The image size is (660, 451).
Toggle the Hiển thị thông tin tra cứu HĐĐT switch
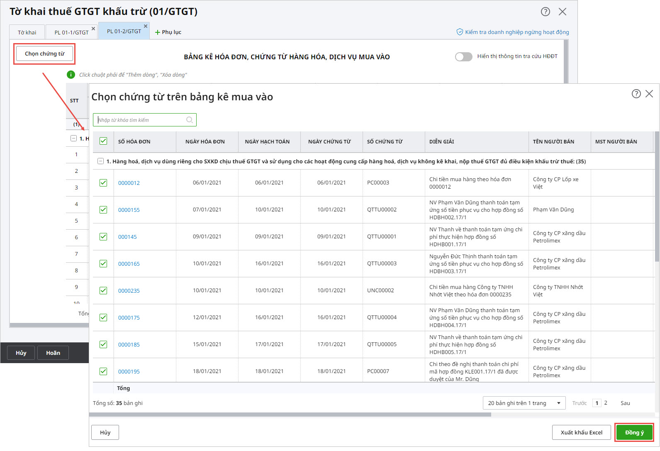(463, 57)
